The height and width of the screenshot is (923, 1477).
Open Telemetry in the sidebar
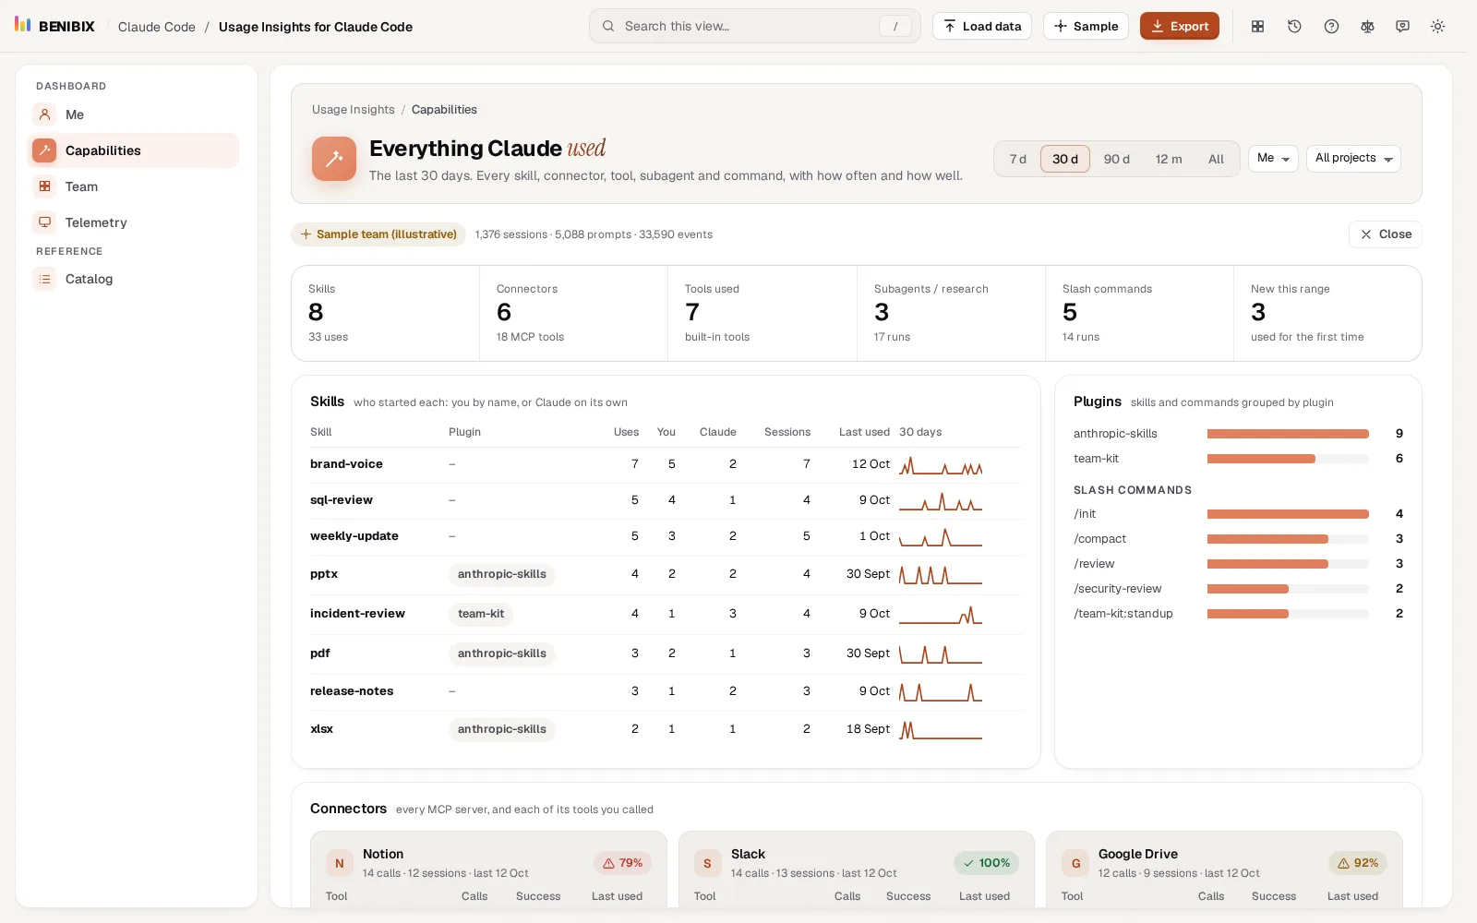pyautogui.click(x=133, y=222)
